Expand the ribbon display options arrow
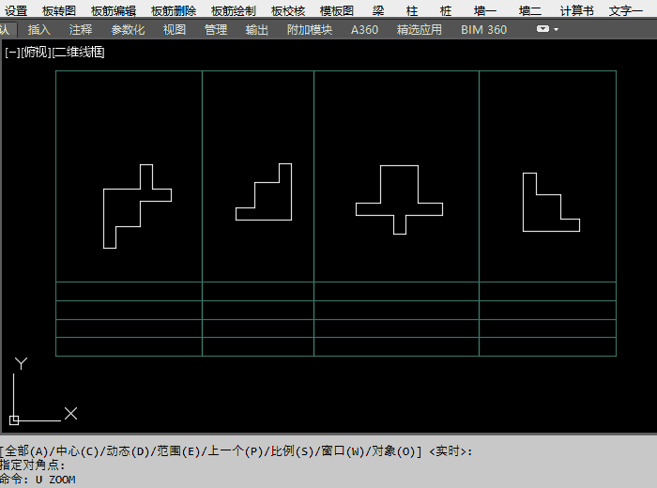 pyautogui.click(x=556, y=29)
